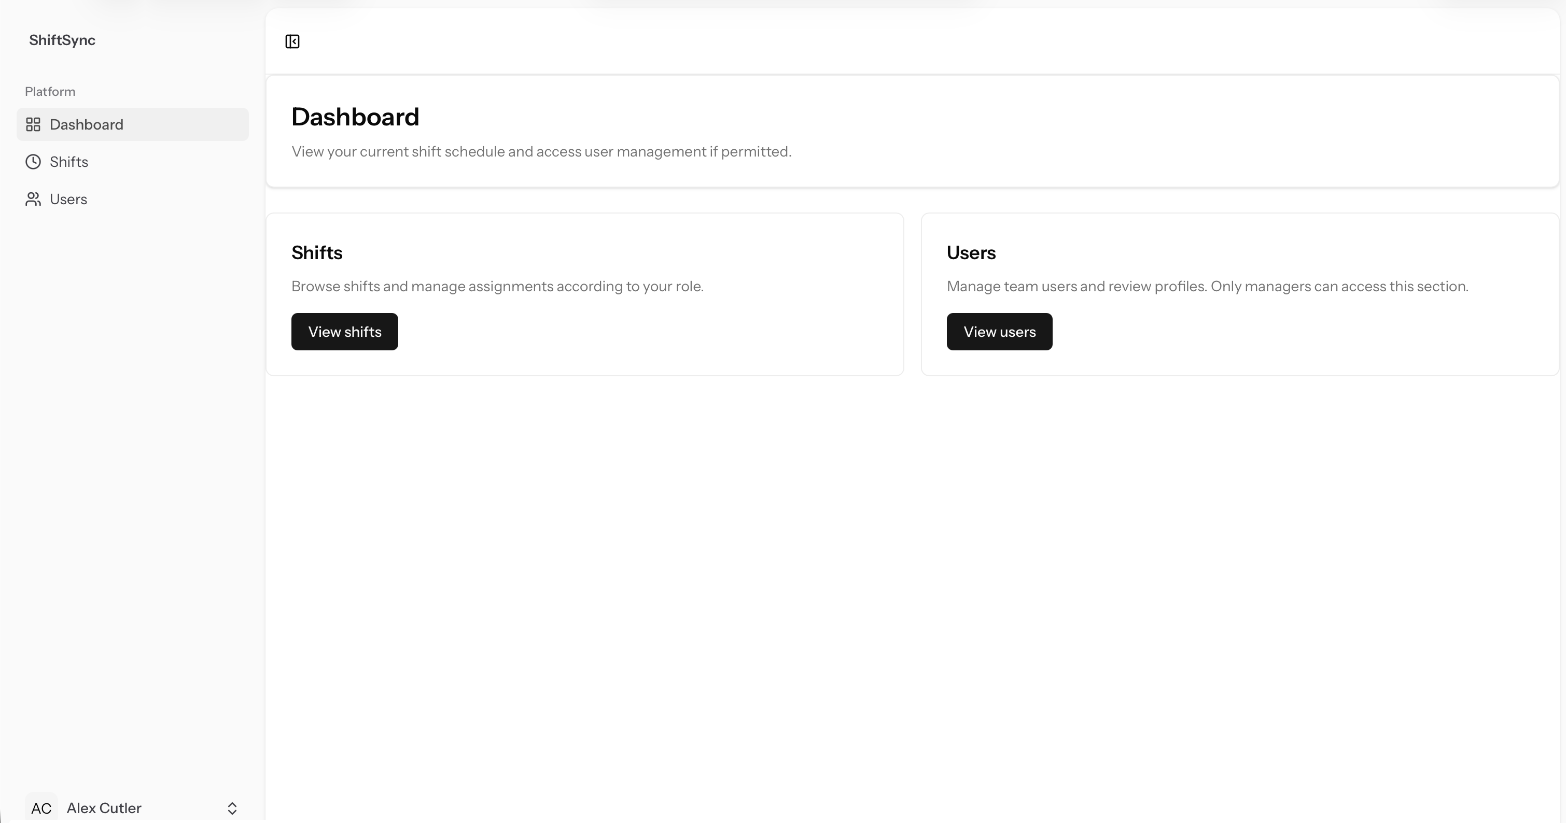Click the ShiftSync app name
Screen dimensions: 1566x823
(62, 40)
